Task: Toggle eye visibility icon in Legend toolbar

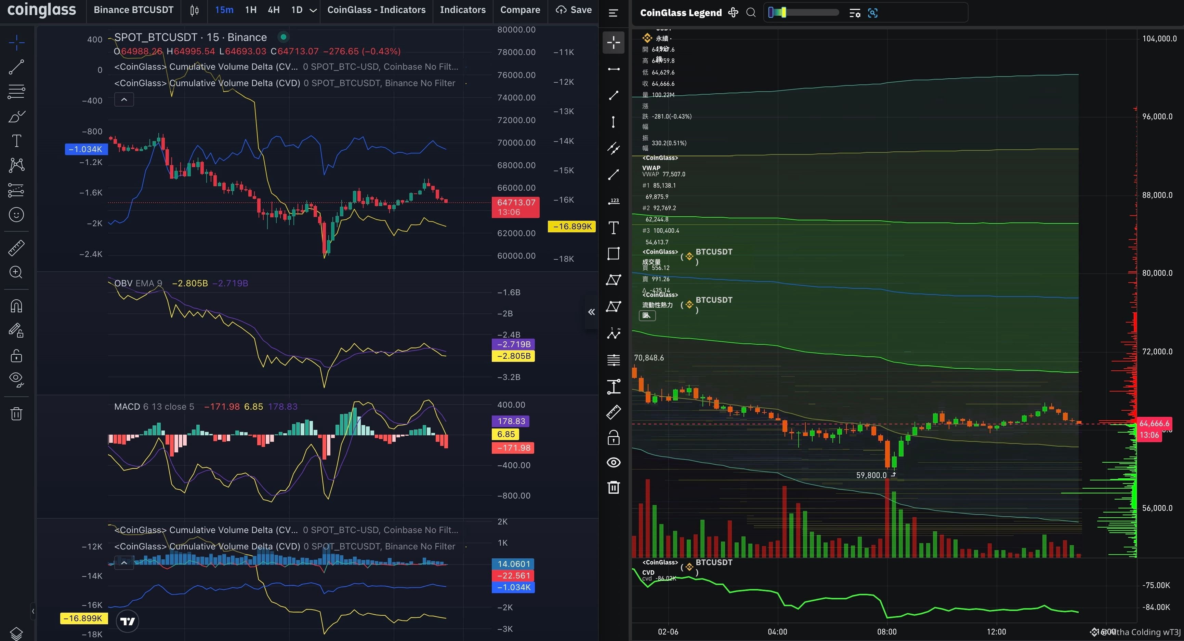Action: coord(614,462)
